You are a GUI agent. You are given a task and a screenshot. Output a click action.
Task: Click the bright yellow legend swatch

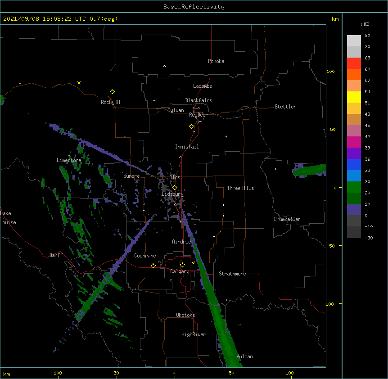tap(354, 97)
